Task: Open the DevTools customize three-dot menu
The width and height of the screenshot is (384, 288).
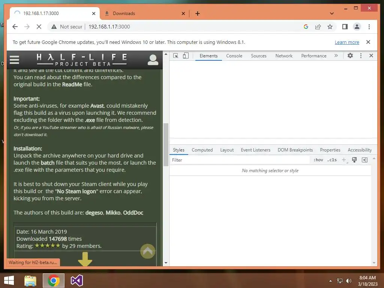Action: [x=361, y=55]
